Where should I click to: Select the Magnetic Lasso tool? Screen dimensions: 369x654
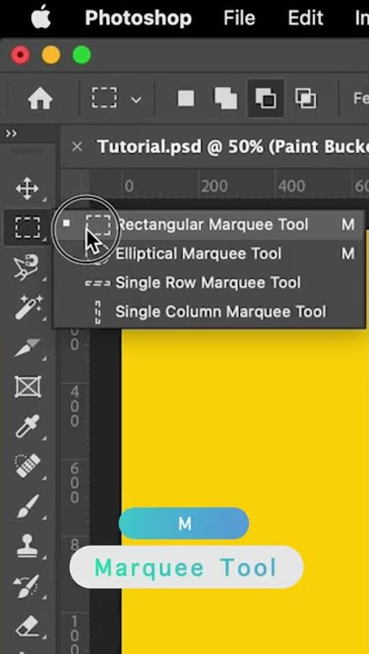(x=27, y=266)
